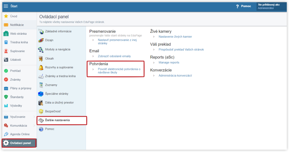Expand the Komunikácia submenu arrow

coord(34,126)
